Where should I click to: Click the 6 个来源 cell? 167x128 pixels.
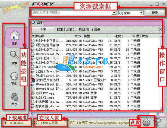(134, 102)
